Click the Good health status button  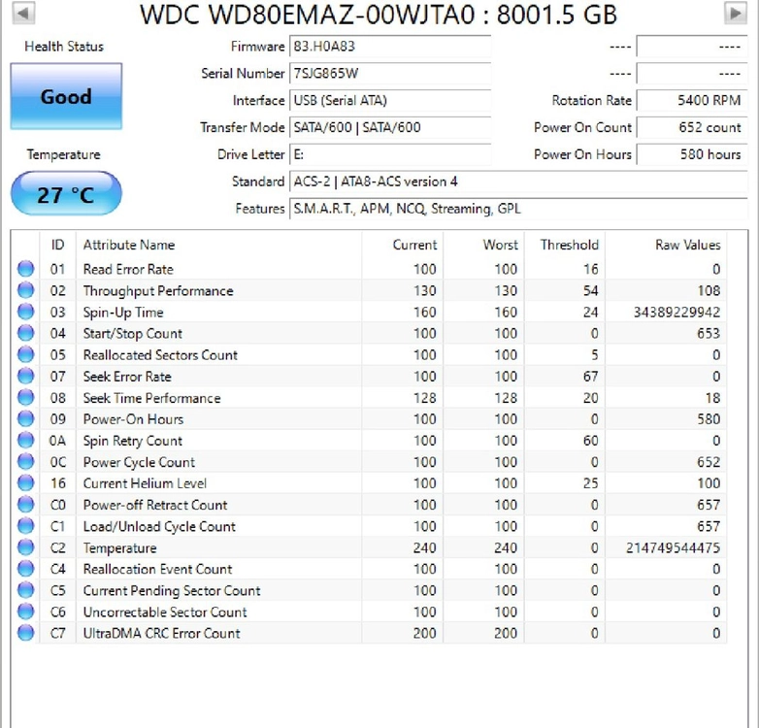(66, 96)
